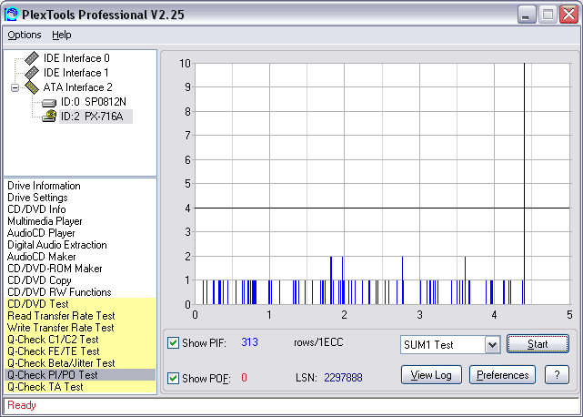Click the optical drive icon for PX-716A
The image size is (583, 417).
49,117
